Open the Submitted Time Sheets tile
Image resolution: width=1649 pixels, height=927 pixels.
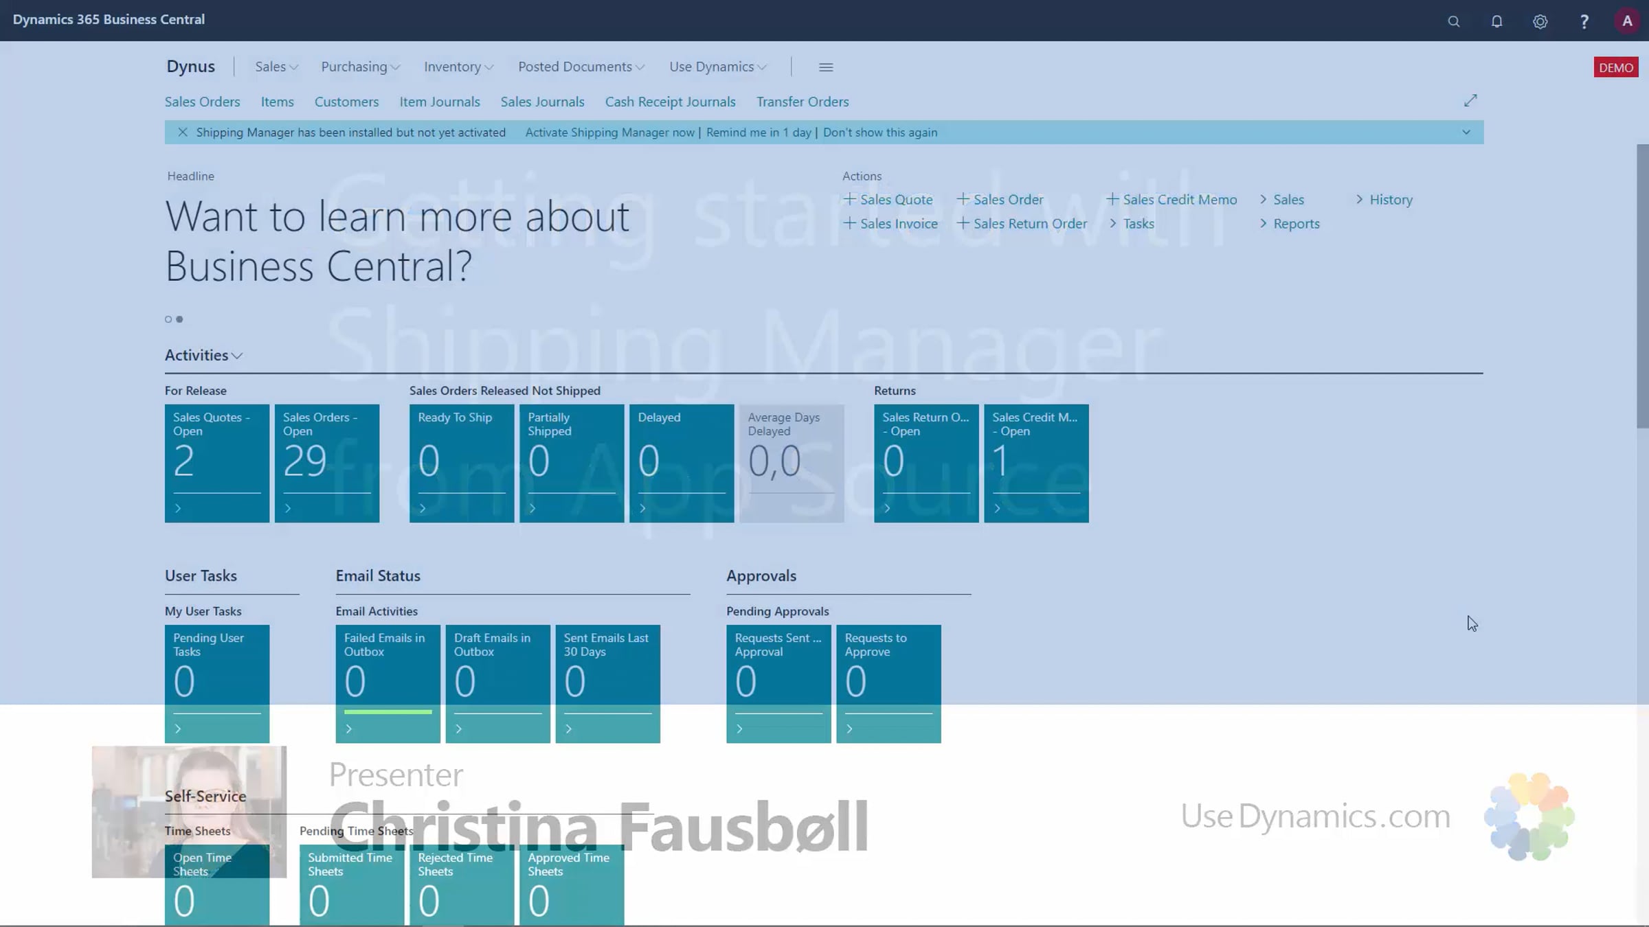(352, 886)
